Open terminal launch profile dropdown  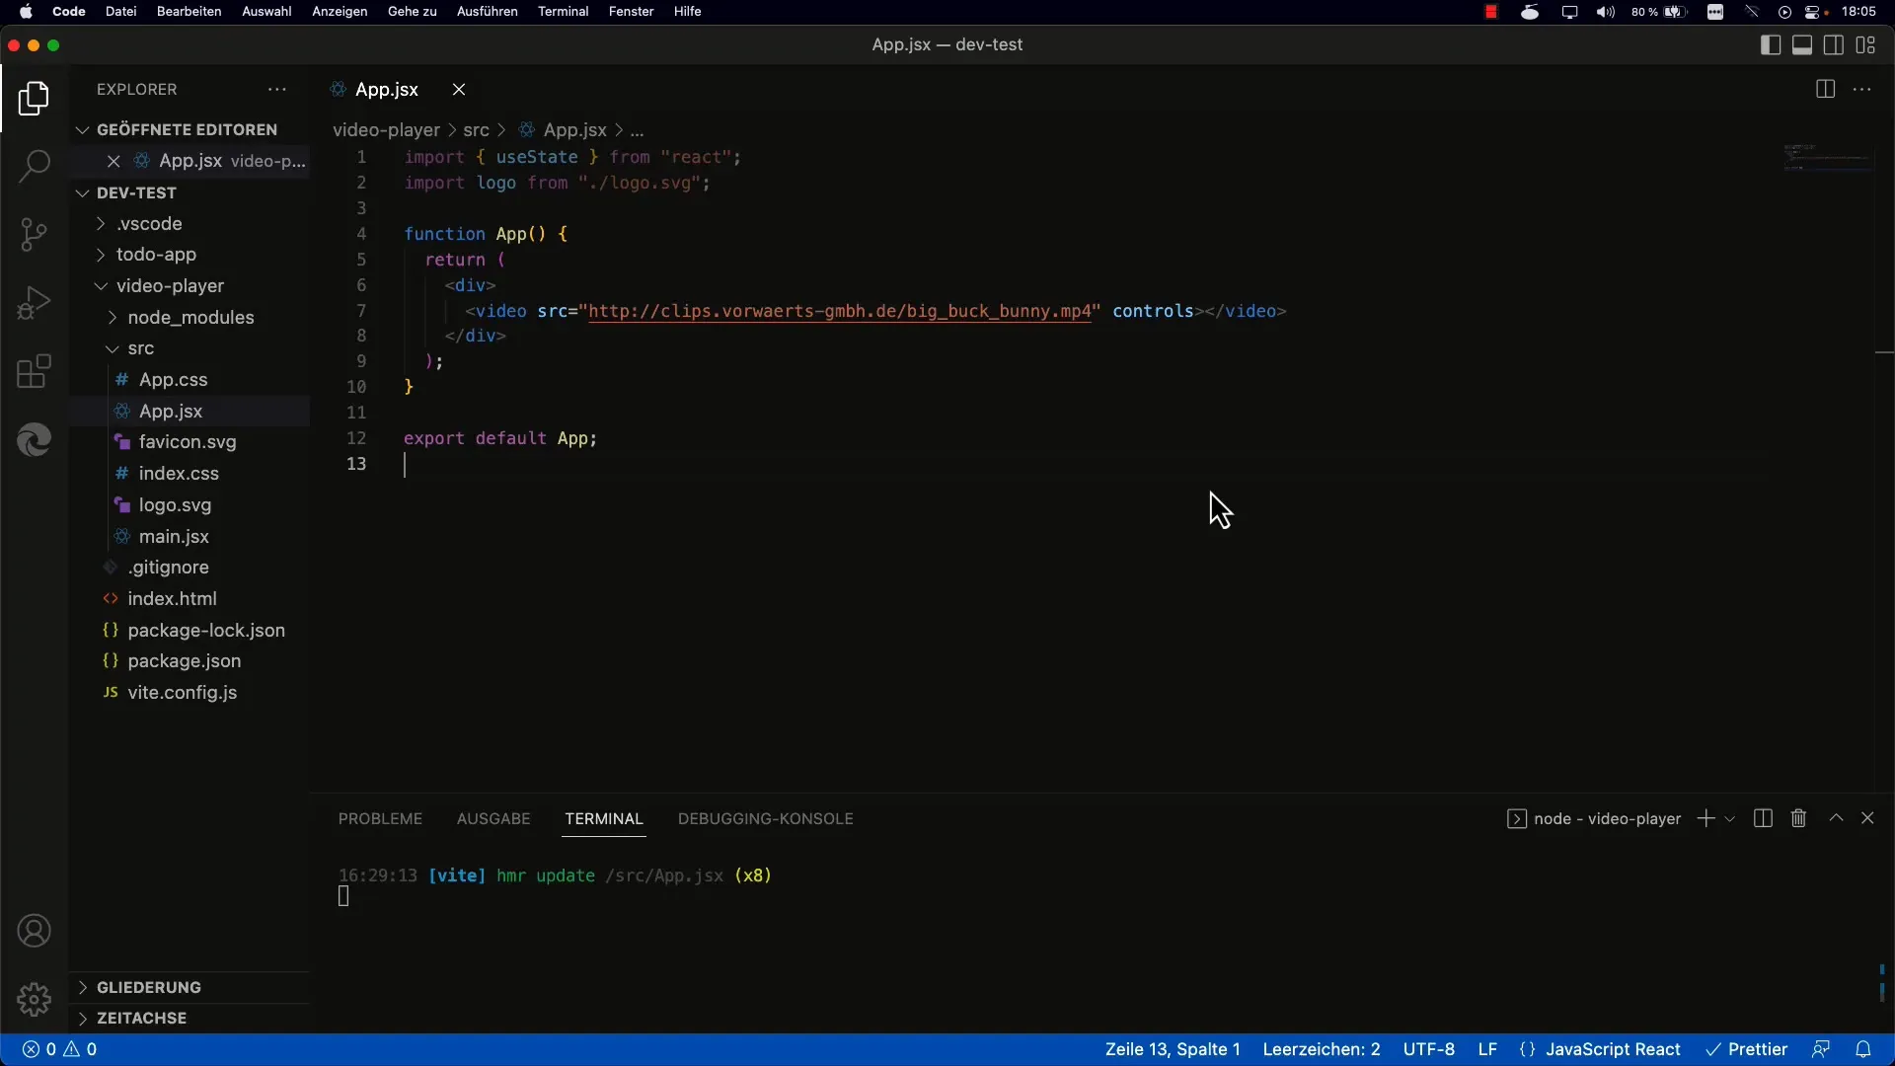[1729, 819]
